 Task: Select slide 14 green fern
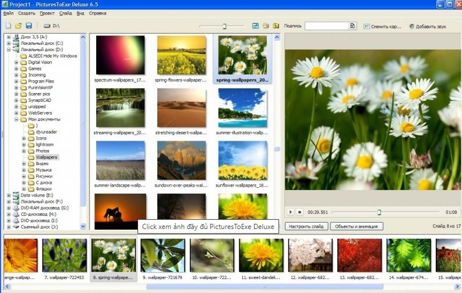tap(408, 255)
